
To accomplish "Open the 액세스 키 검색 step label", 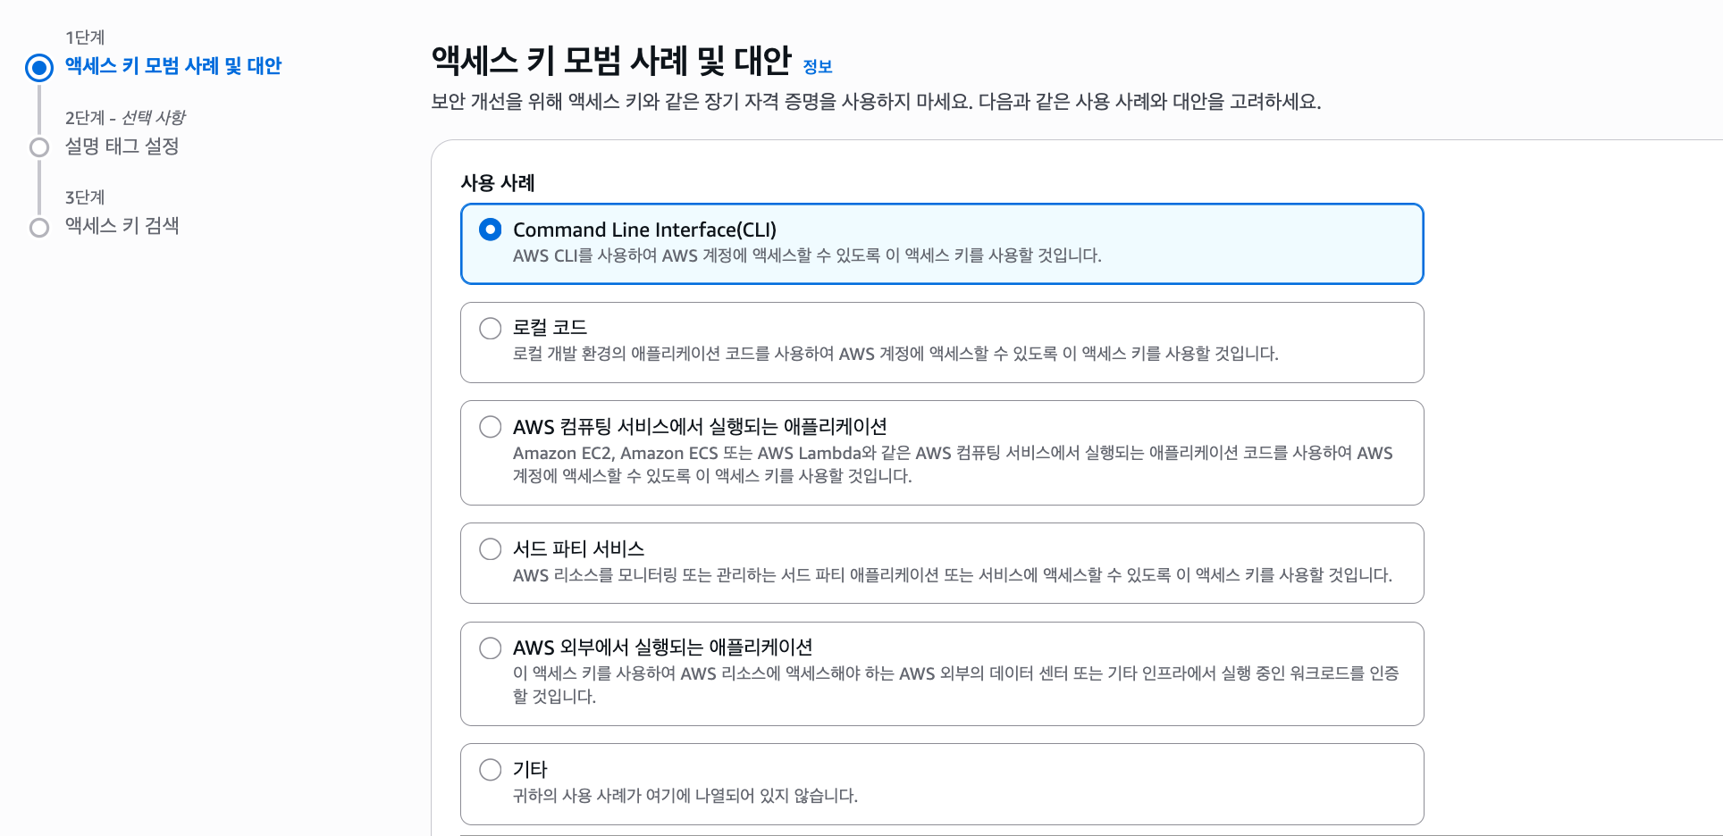I will click(122, 226).
